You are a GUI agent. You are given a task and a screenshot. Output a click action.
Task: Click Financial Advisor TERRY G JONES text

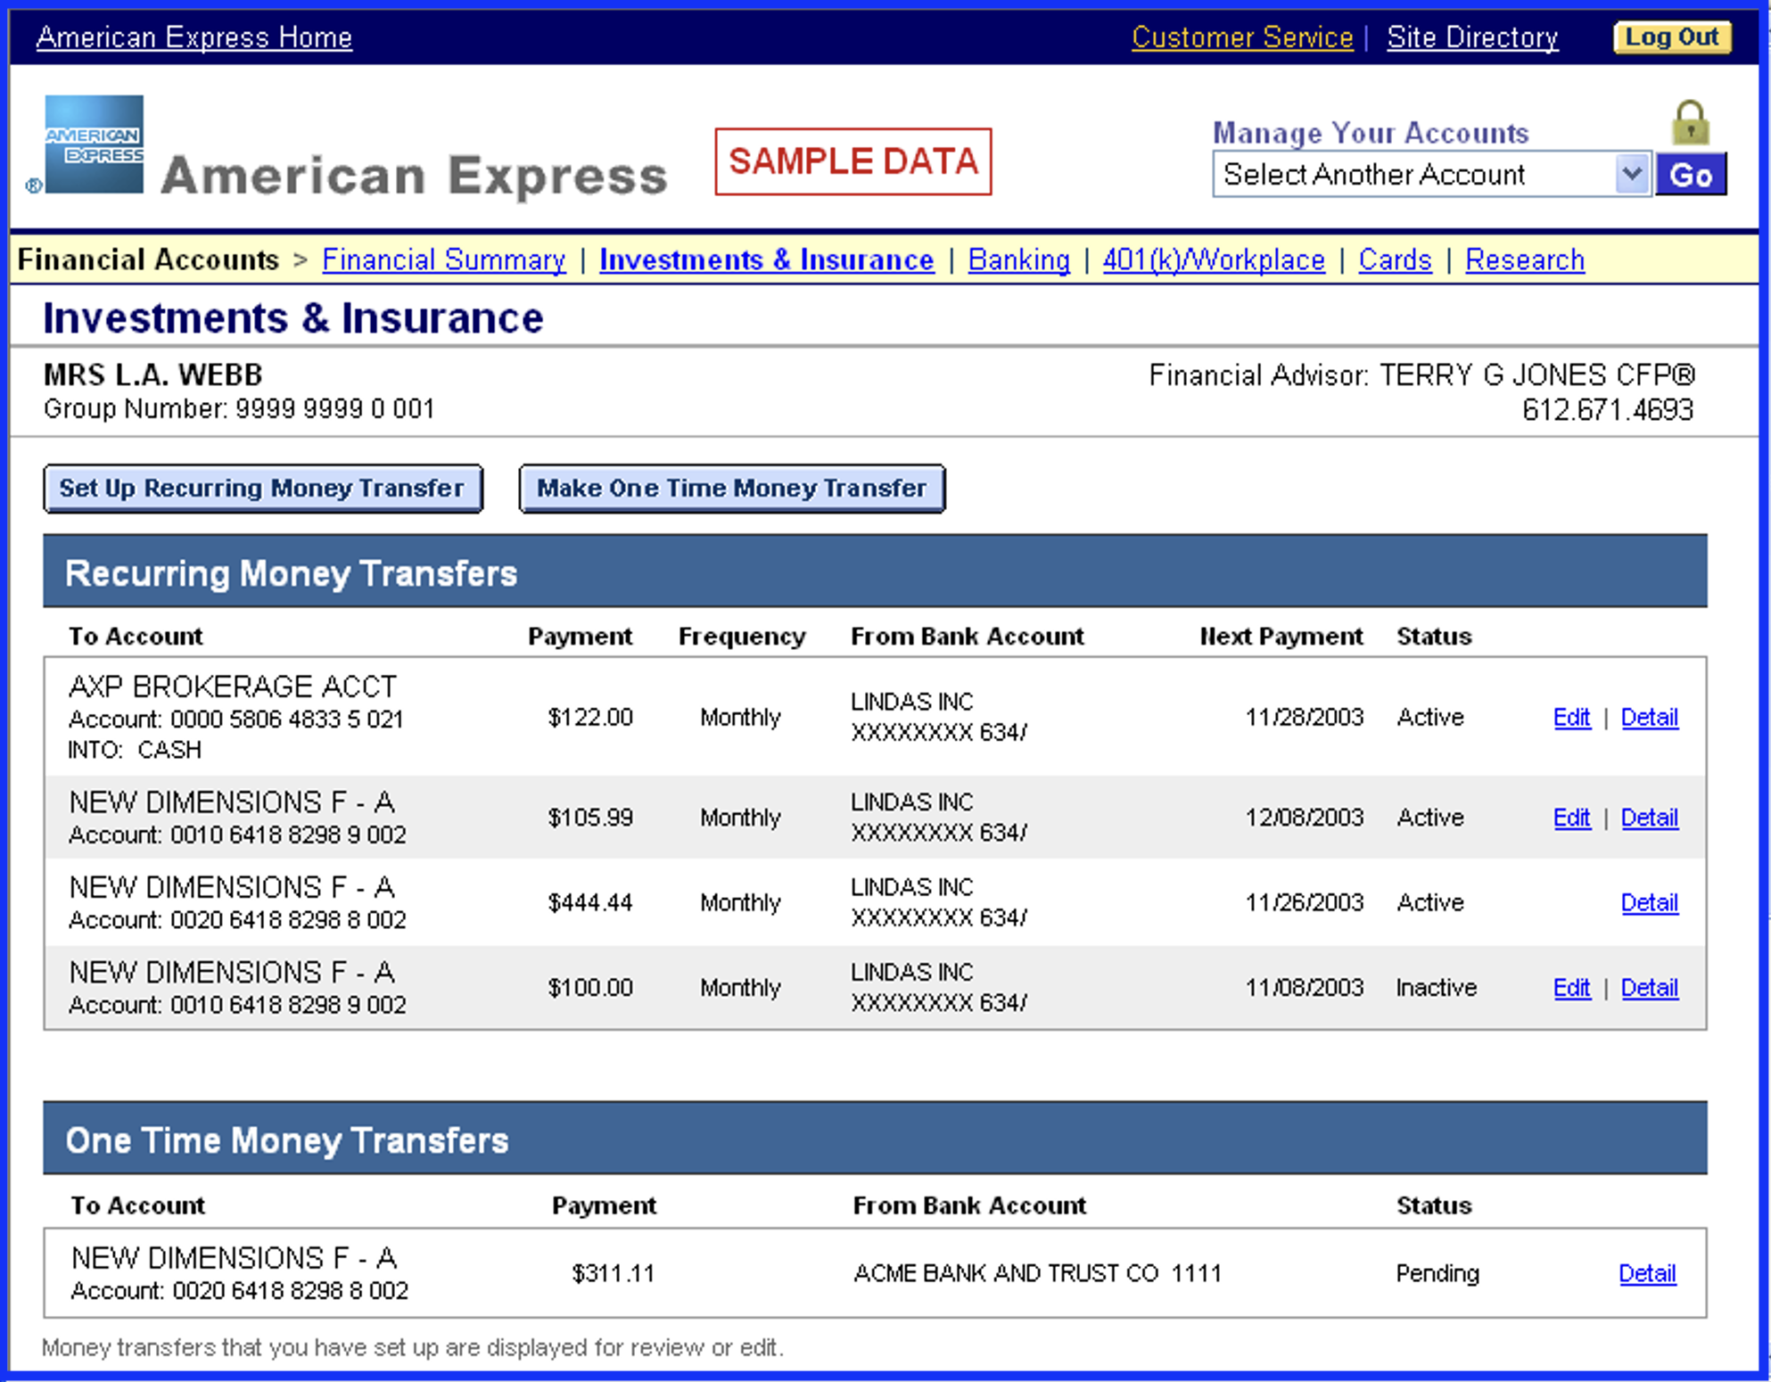coord(1421,375)
